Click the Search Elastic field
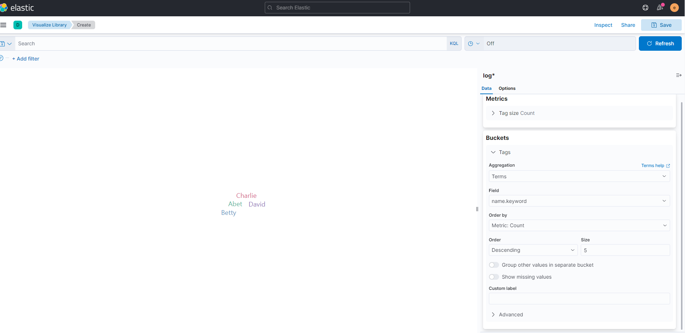685x333 pixels. (x=337, y=8)
